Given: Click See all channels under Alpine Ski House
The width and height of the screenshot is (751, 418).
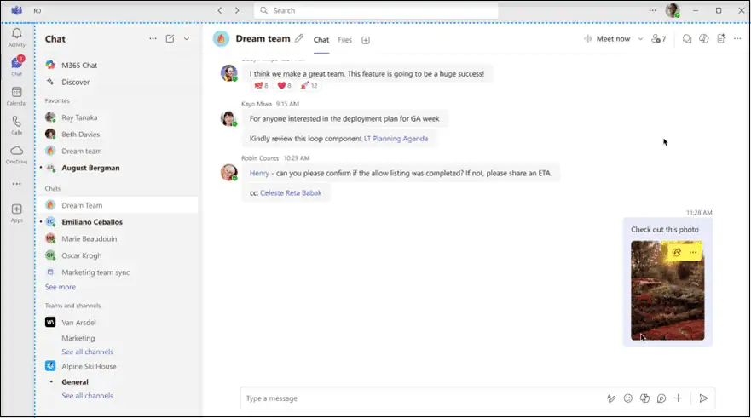Looking at the screenshot, I should click(x=87, y=396).
